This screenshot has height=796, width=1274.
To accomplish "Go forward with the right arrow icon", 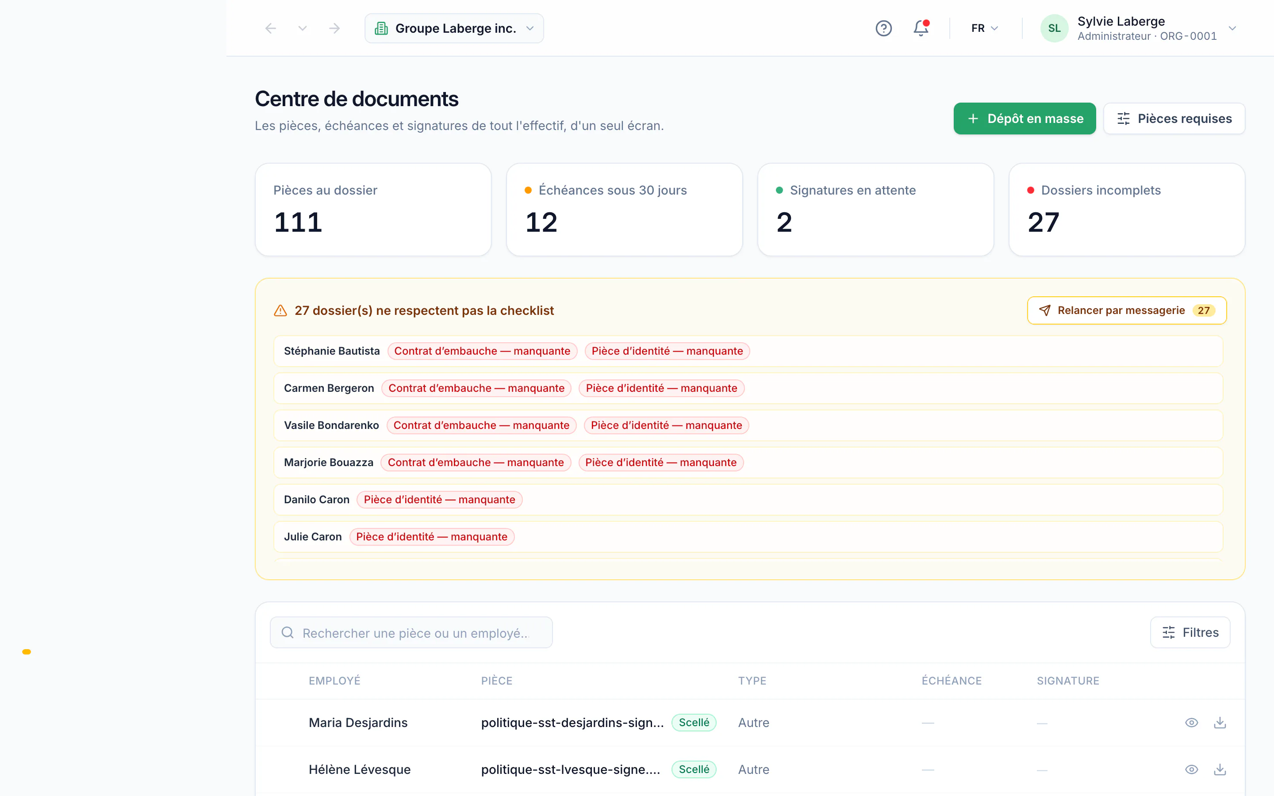I will click(x=334, y=28).
